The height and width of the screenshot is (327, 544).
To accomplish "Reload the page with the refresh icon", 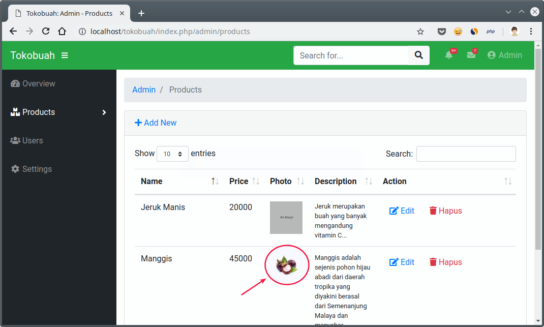I will [46, 31].
